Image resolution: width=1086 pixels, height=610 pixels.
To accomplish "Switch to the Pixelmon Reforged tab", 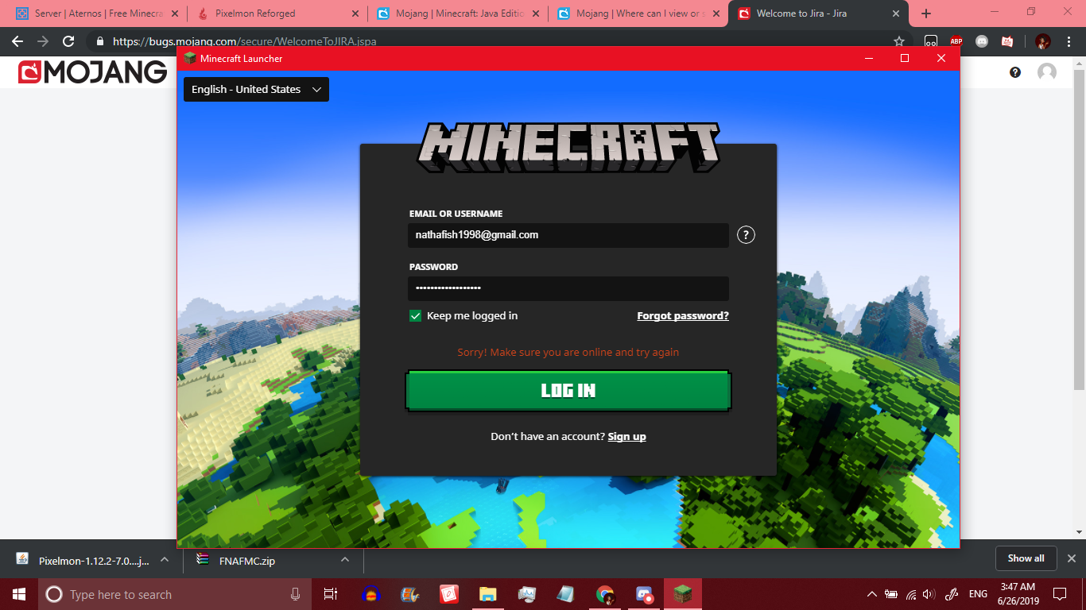I will click(277, 14).
